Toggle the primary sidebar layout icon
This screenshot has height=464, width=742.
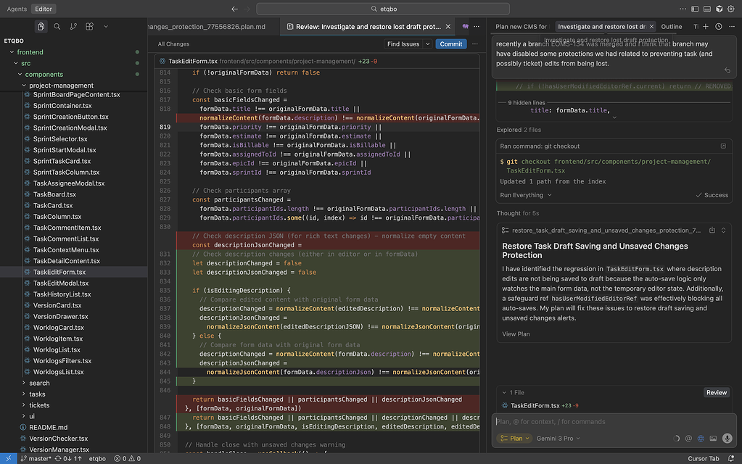[695, 9]
